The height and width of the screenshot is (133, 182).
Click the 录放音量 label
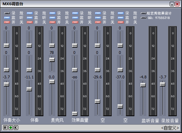(170, 121)
